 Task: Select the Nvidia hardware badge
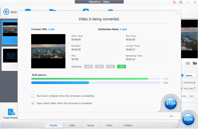coord(88,67)
